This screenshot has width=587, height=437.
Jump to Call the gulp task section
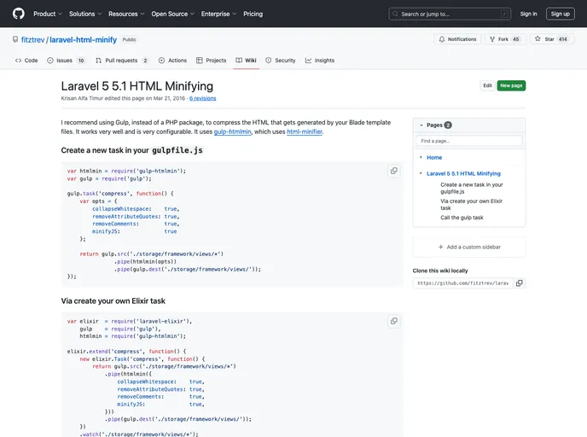[462, 218]
